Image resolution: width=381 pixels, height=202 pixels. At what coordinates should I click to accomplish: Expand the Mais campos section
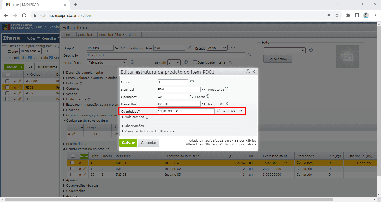134,117
